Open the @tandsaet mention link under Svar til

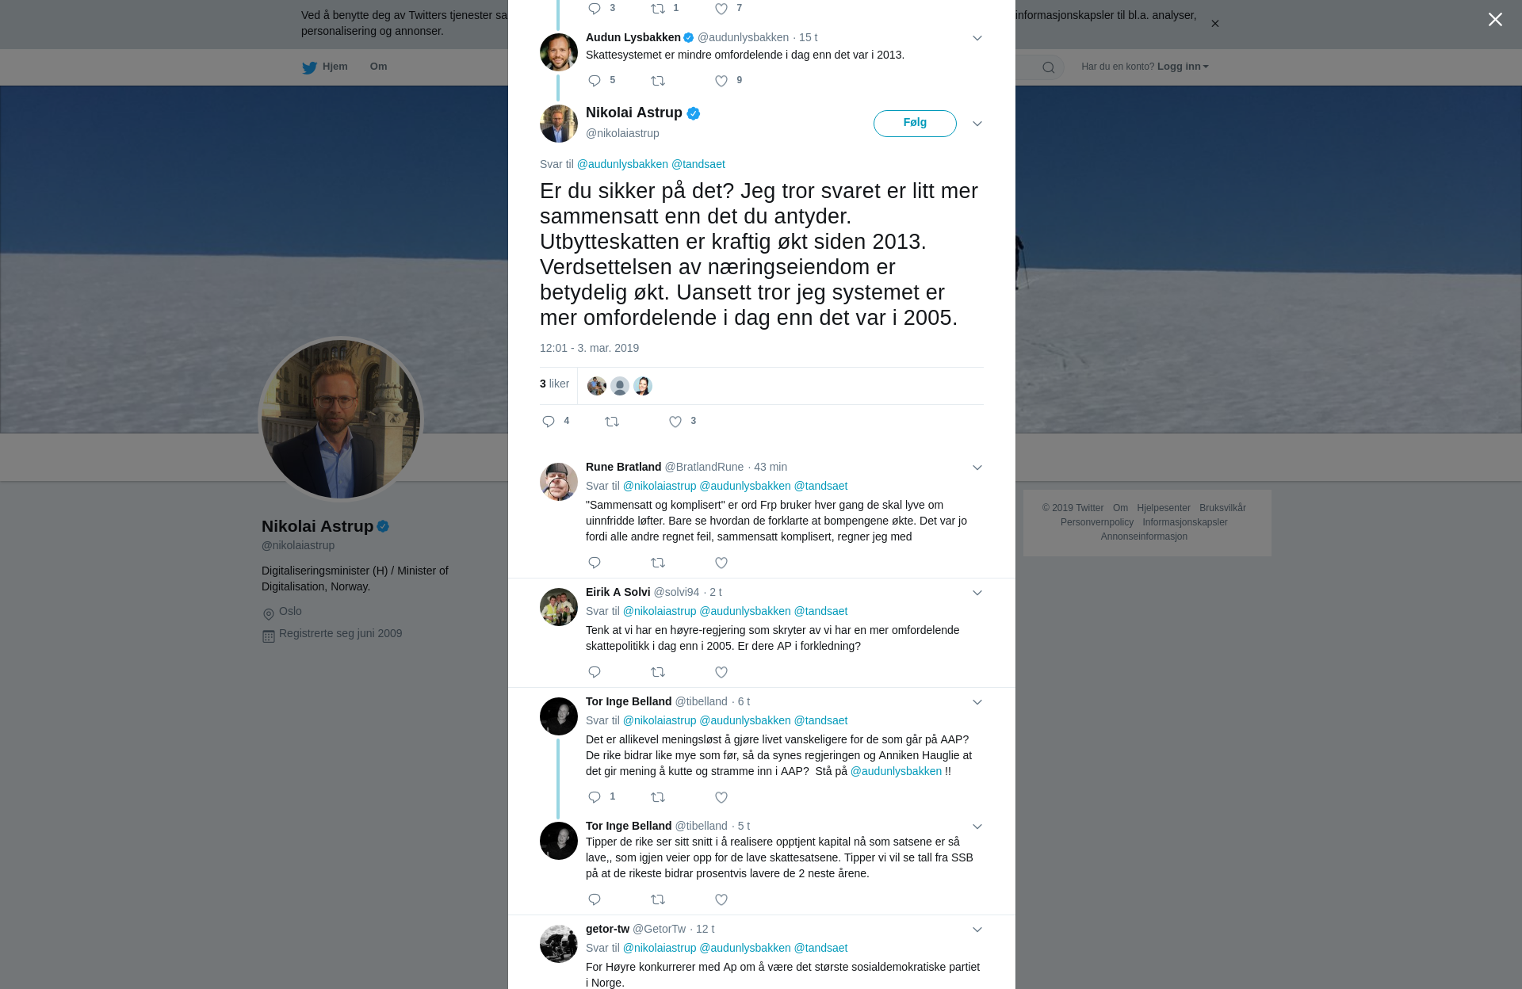tap(698, 164)
